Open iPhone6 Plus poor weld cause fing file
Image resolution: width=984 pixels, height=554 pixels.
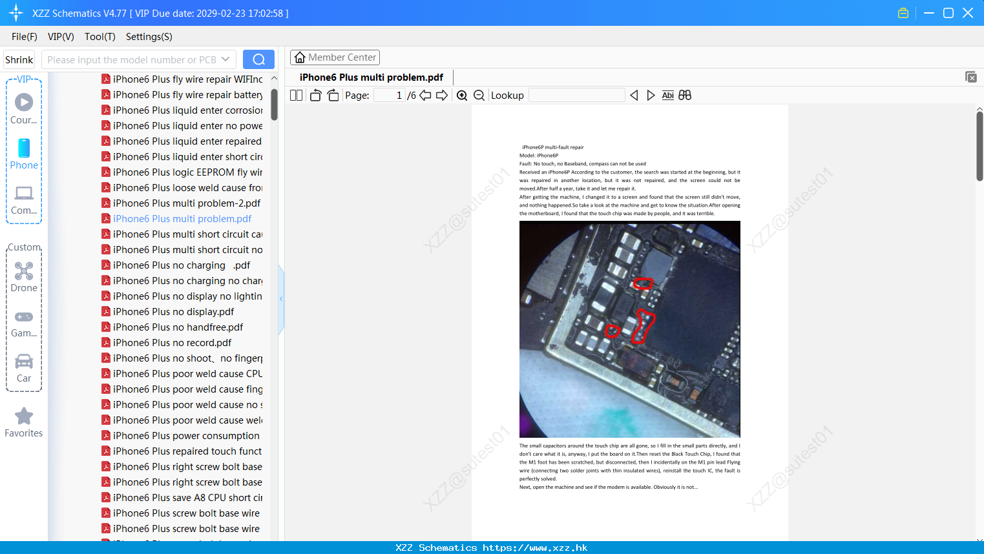pos(182,389)
